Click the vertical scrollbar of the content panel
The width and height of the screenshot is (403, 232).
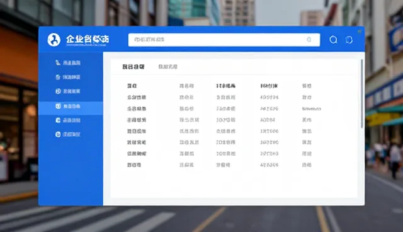pos(362,94)
